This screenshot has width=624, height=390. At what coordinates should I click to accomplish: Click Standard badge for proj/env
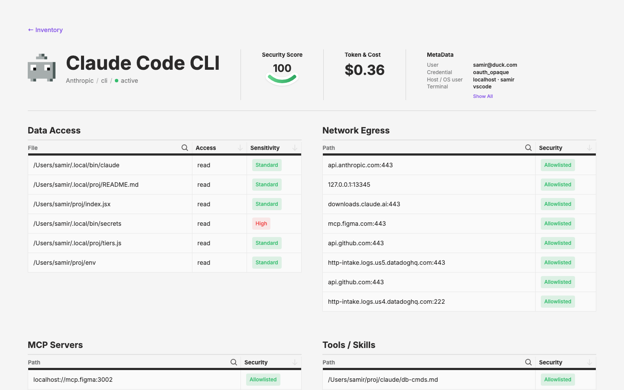point(266,263)
